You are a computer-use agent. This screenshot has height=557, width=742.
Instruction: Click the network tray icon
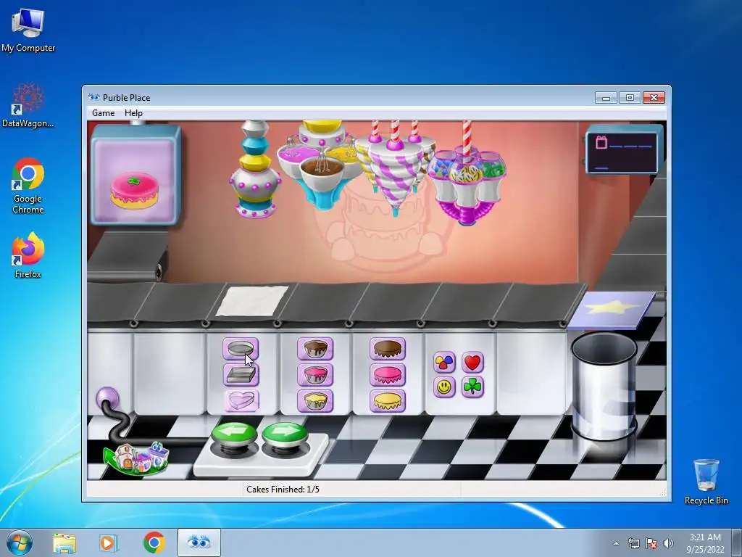(x=633, y=543)
